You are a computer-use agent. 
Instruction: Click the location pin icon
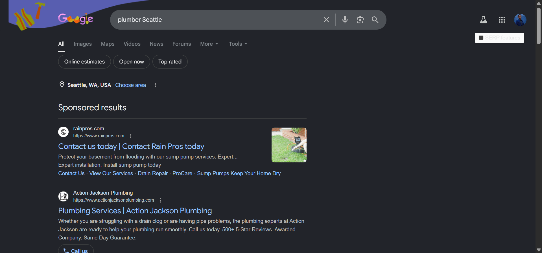pos(62,85)
